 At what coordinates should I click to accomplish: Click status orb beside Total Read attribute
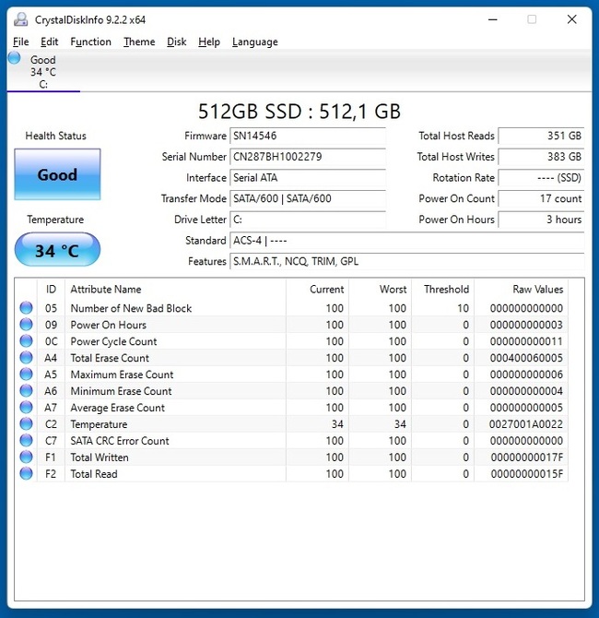[27, 474]
